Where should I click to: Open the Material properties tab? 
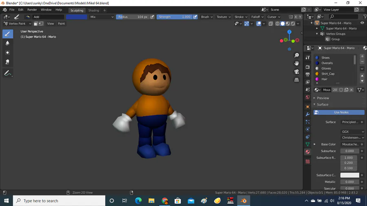tap(307, 152)
